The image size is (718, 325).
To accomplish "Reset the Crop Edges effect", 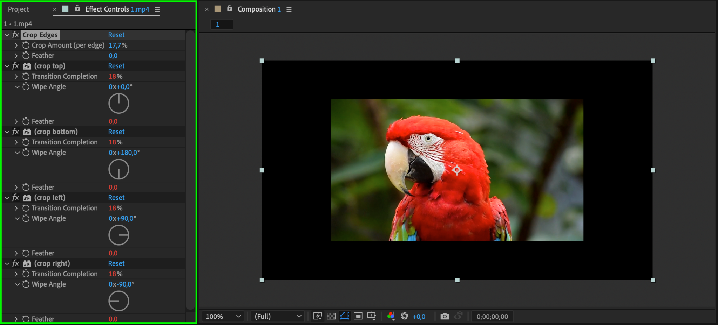I will click(x=116, y=35).
